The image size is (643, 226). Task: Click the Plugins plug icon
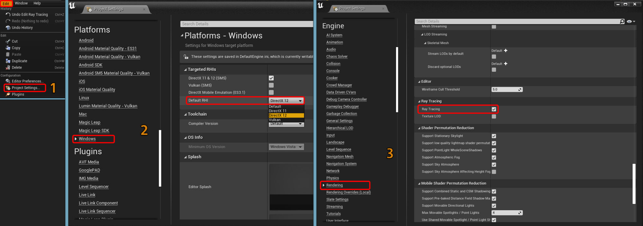[x=8, y=94]
